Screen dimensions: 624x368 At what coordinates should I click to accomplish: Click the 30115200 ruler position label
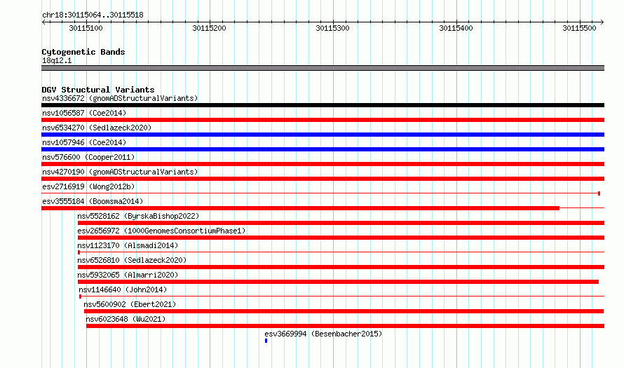click(x=209, y=28)
